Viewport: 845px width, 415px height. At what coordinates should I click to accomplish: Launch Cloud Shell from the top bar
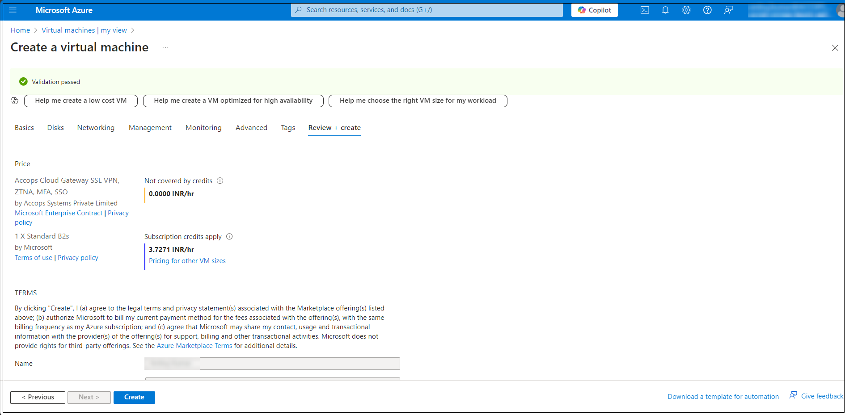point(644,10)
